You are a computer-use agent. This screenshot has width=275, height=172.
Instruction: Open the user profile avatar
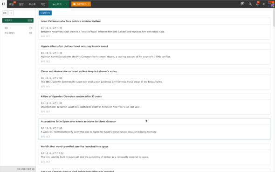(x=271, y=4)
